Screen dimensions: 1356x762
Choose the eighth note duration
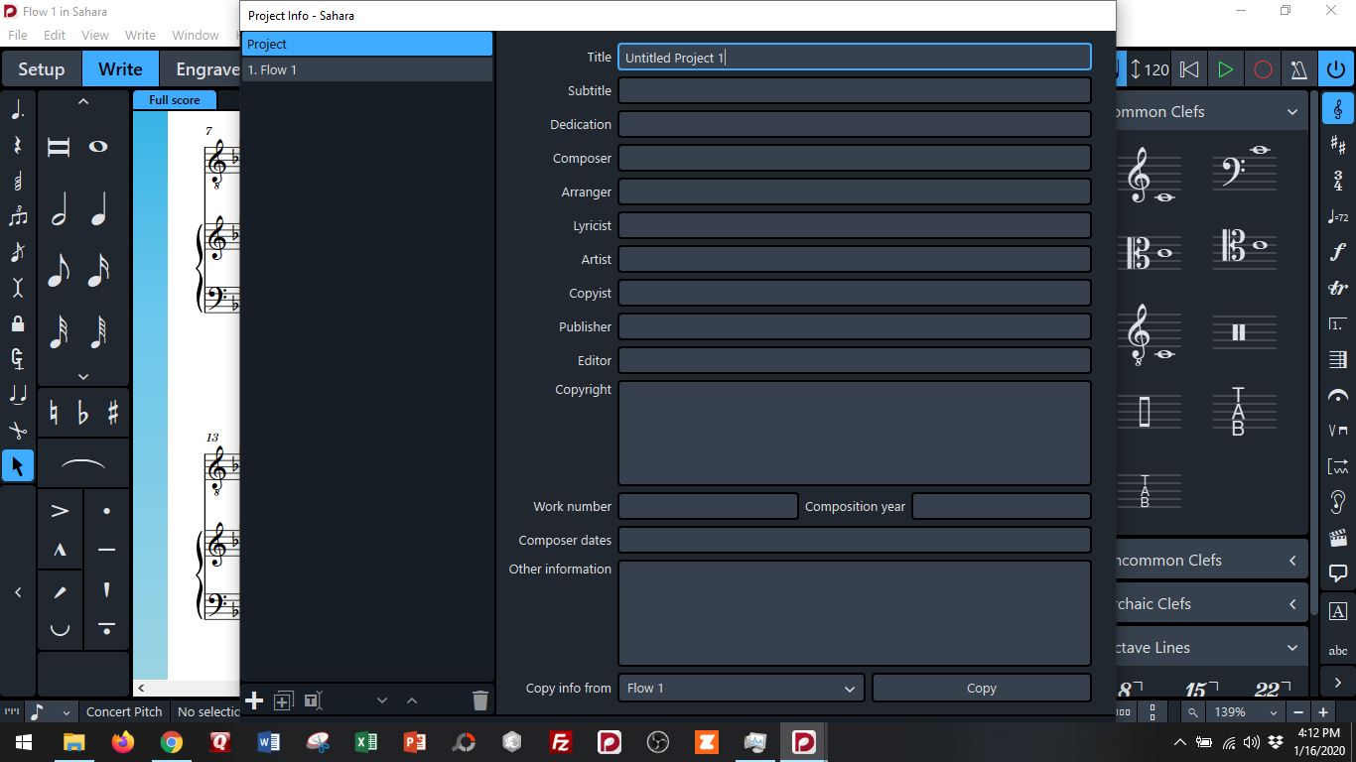point(60,270)
